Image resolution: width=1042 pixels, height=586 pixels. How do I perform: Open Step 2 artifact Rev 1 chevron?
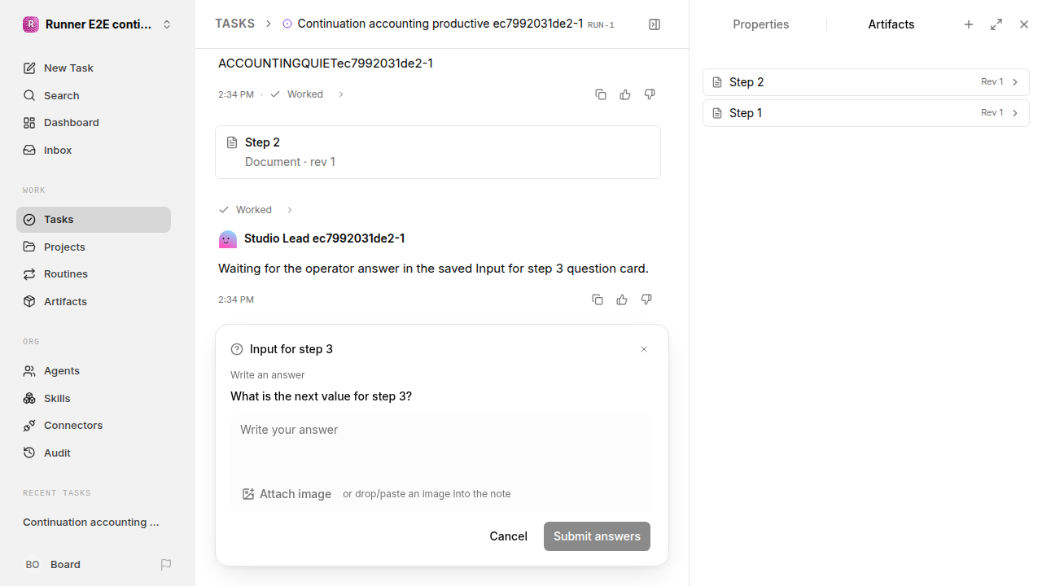coord(1015,82)
